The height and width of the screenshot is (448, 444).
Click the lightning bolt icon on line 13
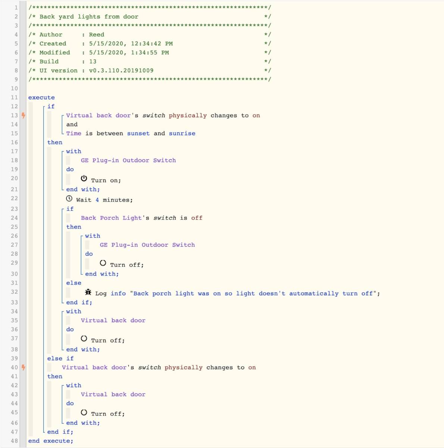pyautogui.click(x=23, y=115)
